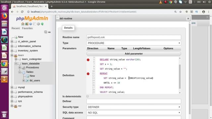Click the volume icon in top panel
Screen dimensions: 212x119
click(x=204, y=2)
